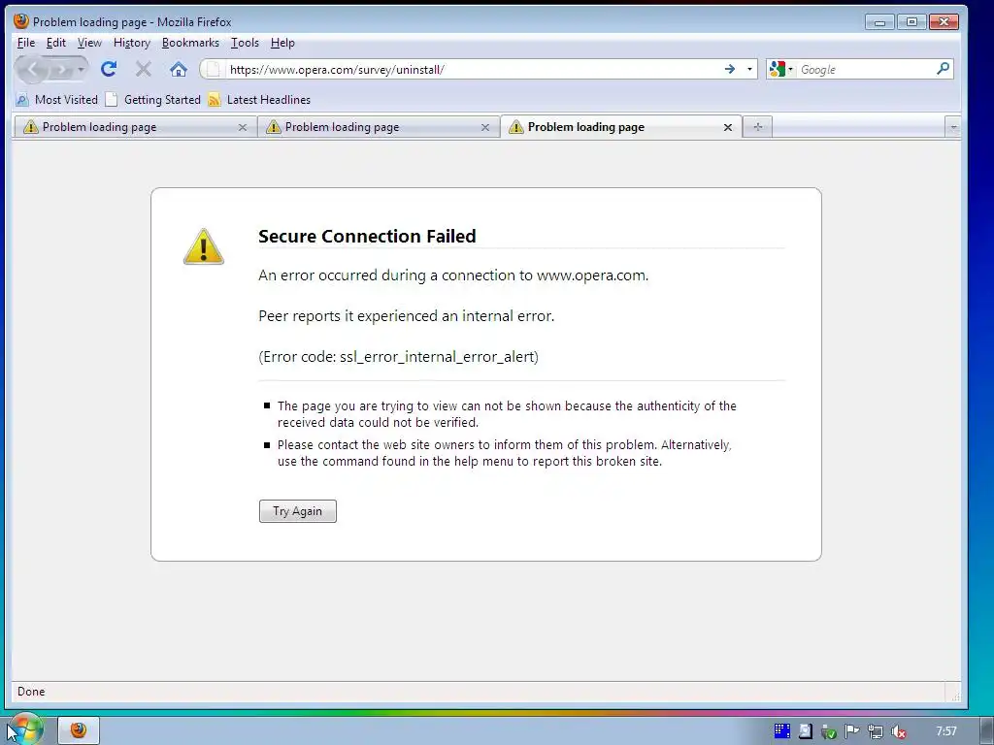Open the address bar URL history dropdown
This screenshot has height=745, width=994.
749,69
